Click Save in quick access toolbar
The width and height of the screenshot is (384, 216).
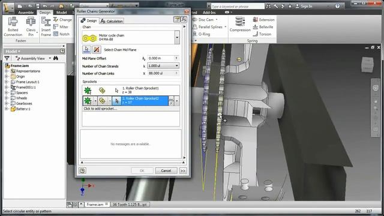pyautogui.click(x=38, y=6)
